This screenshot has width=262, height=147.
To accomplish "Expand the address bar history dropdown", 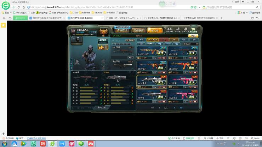I will point(199,7).
